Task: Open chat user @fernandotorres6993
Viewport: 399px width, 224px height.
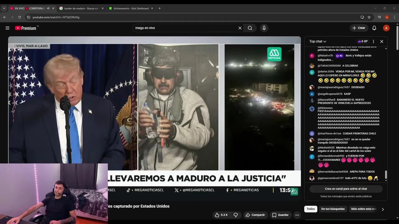Action: 331,156
